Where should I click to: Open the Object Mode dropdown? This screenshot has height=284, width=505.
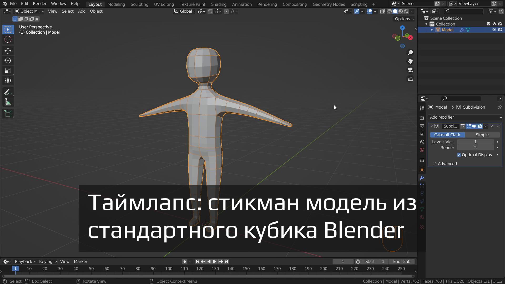[29, 11]
